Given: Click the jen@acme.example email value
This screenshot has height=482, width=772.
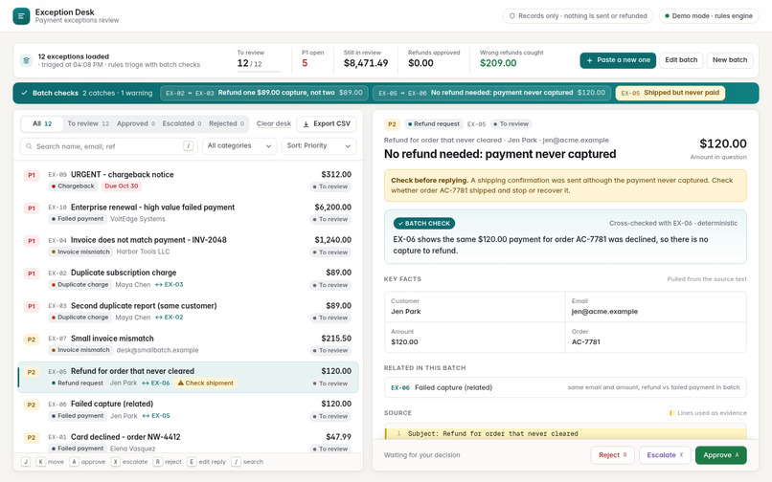Looking at the screenshot, I should click(x=604, y=312).
